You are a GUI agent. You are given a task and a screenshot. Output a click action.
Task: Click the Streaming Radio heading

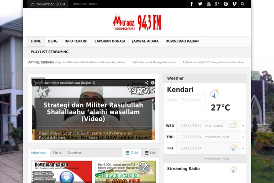(183, 169)
